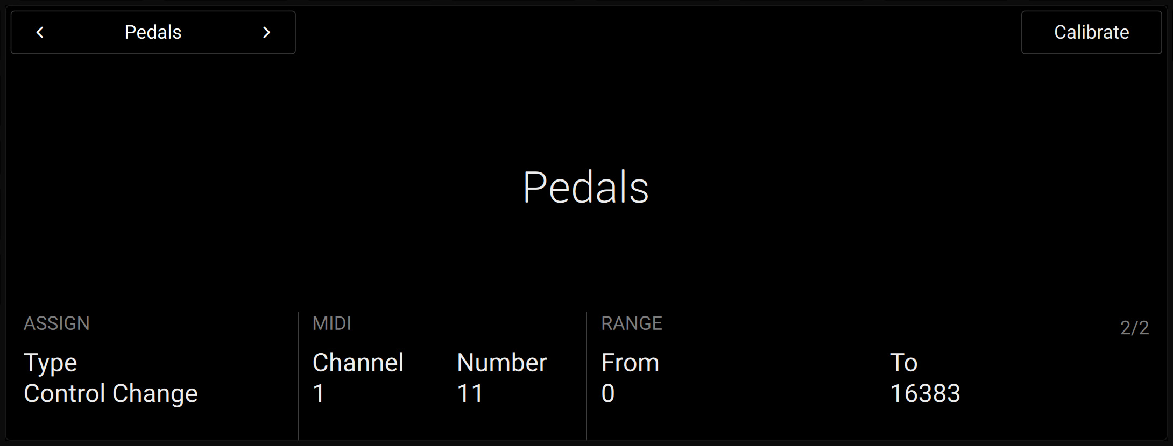Adjust the MIDI Number value 11
1173x446 pixels.
click(470, 394)
